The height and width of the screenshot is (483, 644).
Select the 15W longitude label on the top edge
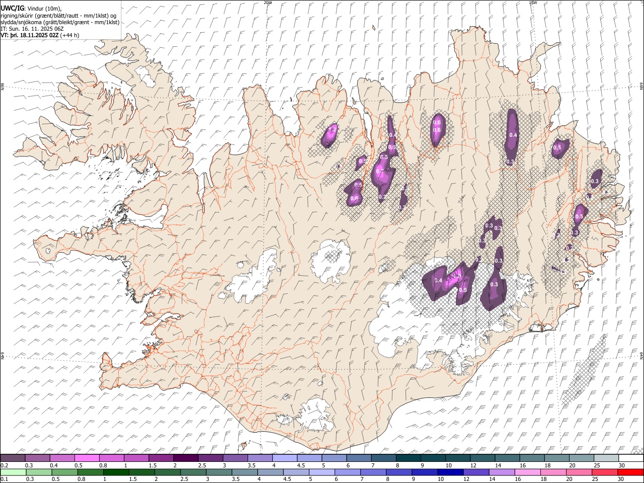click(532, 3)
